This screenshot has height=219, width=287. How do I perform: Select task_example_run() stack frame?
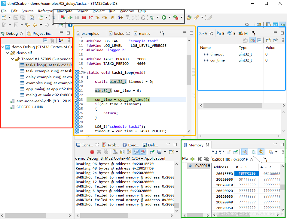point(46,71)
